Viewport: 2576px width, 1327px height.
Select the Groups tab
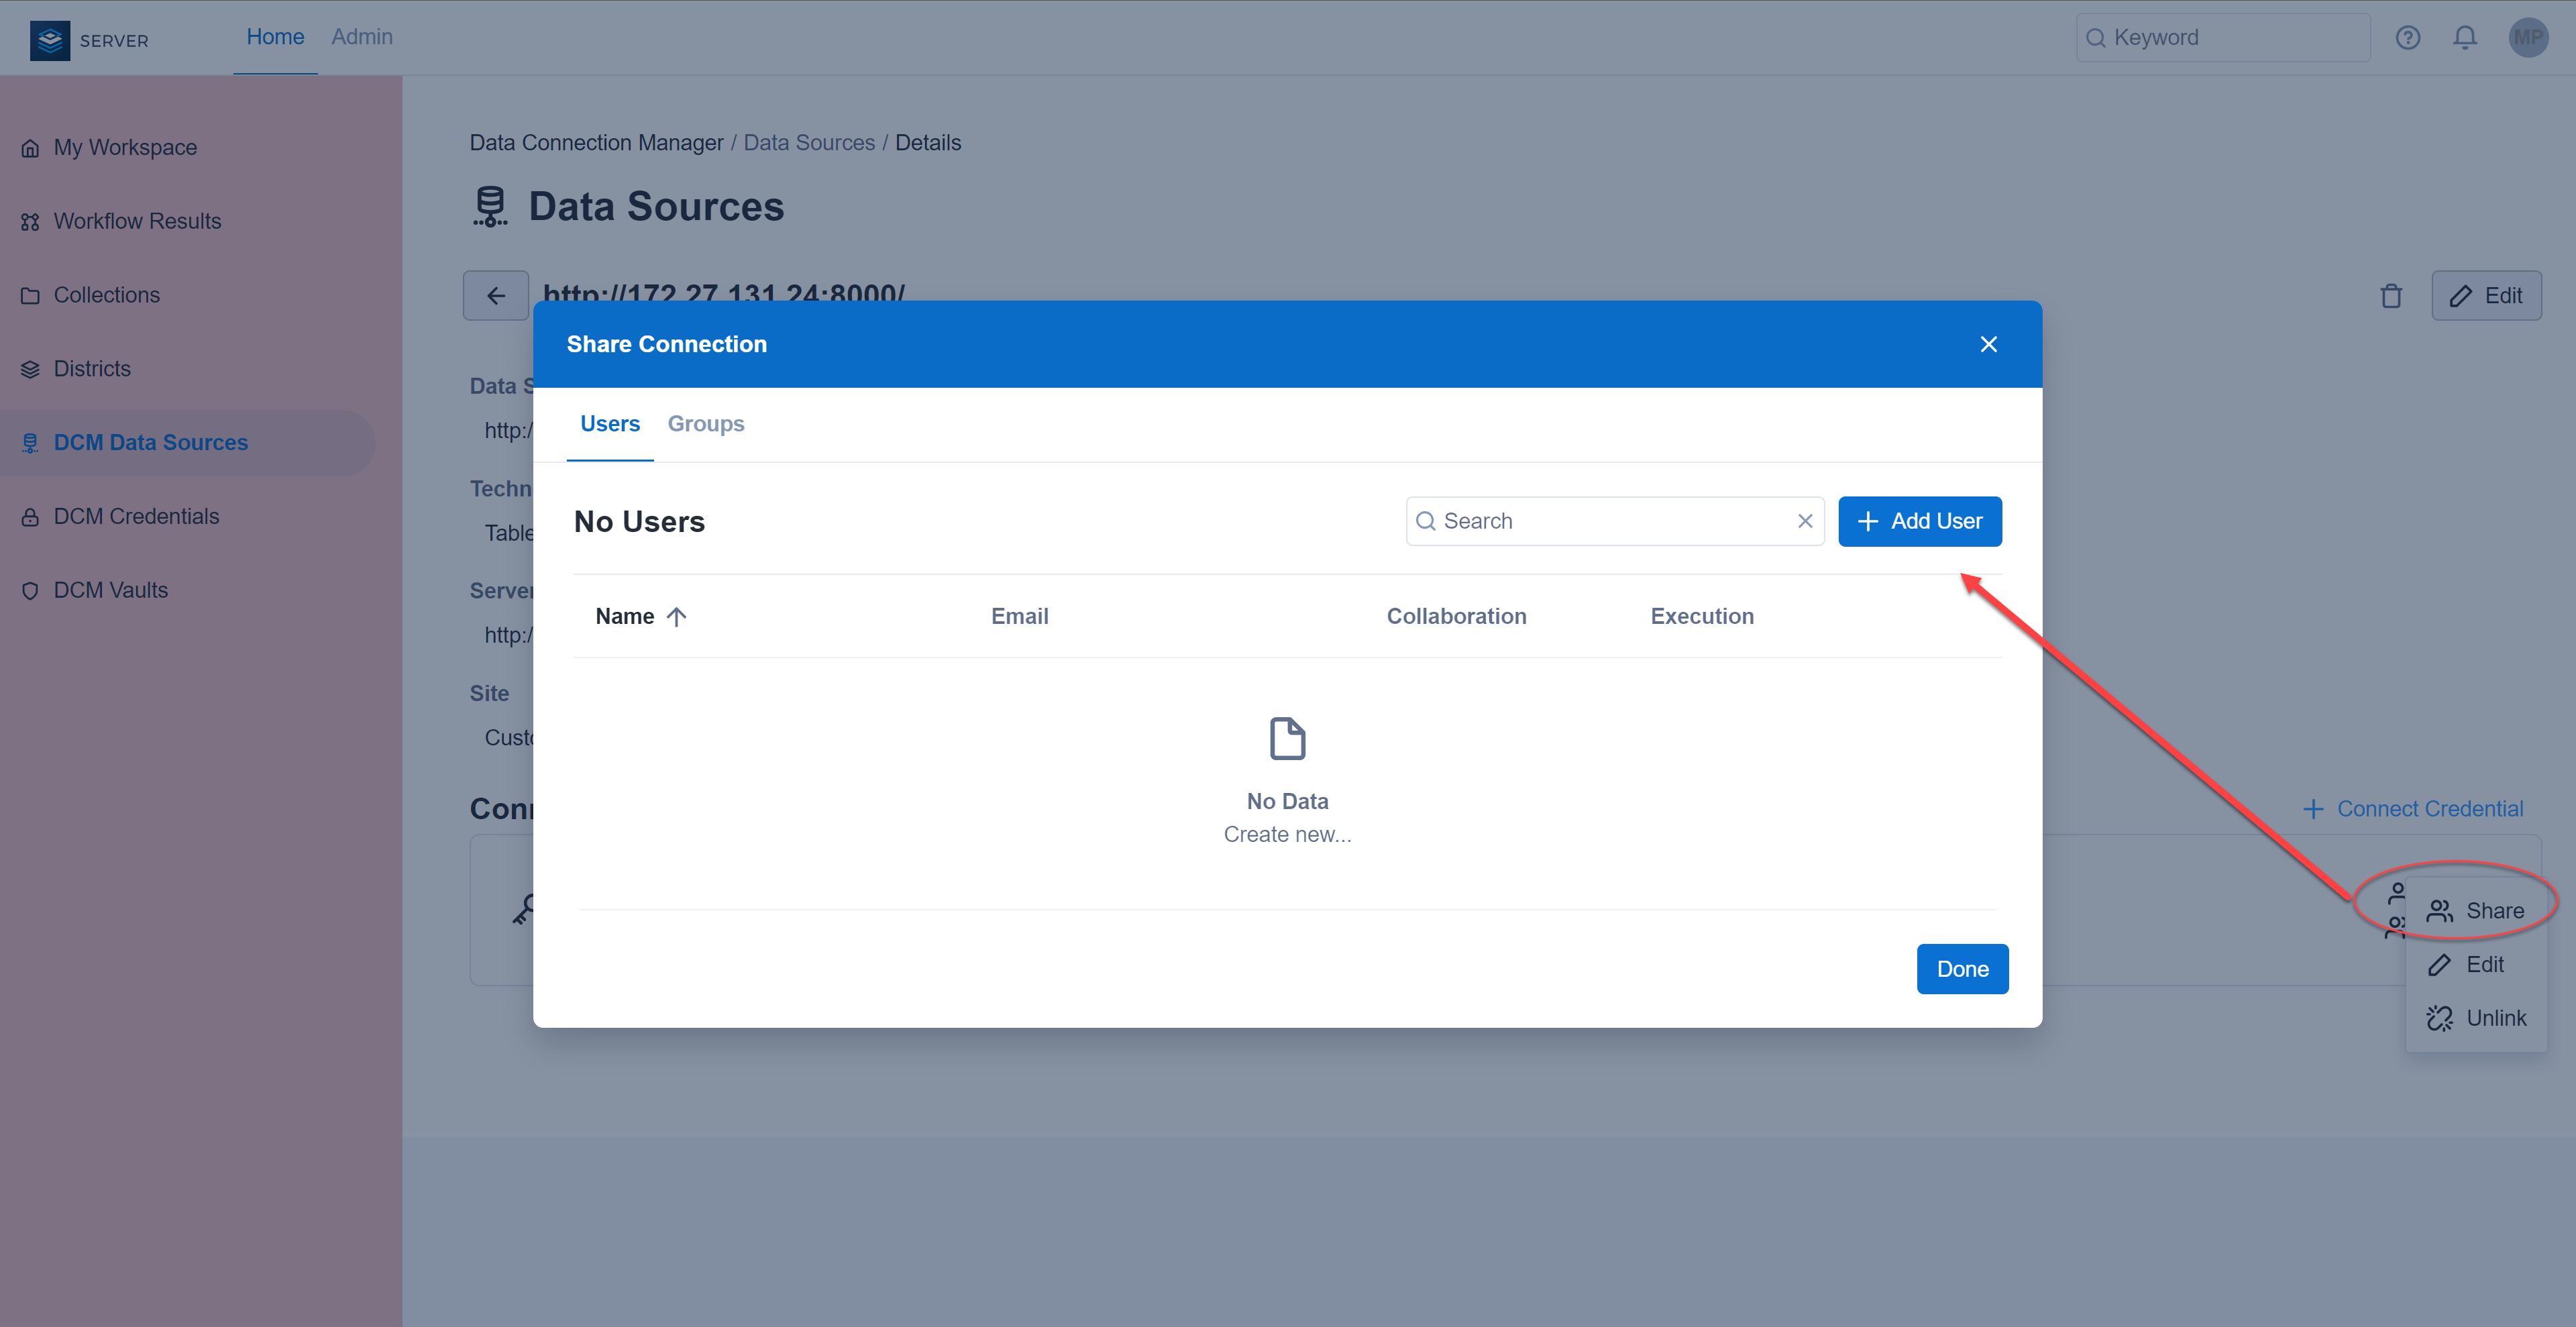click(706, 424)
